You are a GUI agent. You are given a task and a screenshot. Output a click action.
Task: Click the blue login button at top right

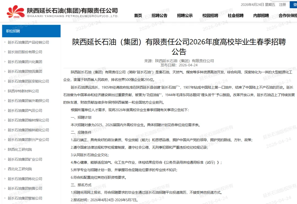pos(293,5)
